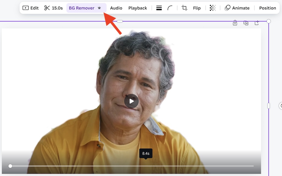Lock the page with the lock icon
The image size is (282, 176).
tap(235, 23)
